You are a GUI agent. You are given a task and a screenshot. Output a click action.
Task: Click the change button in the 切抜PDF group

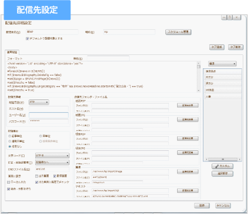click(188, 139)
